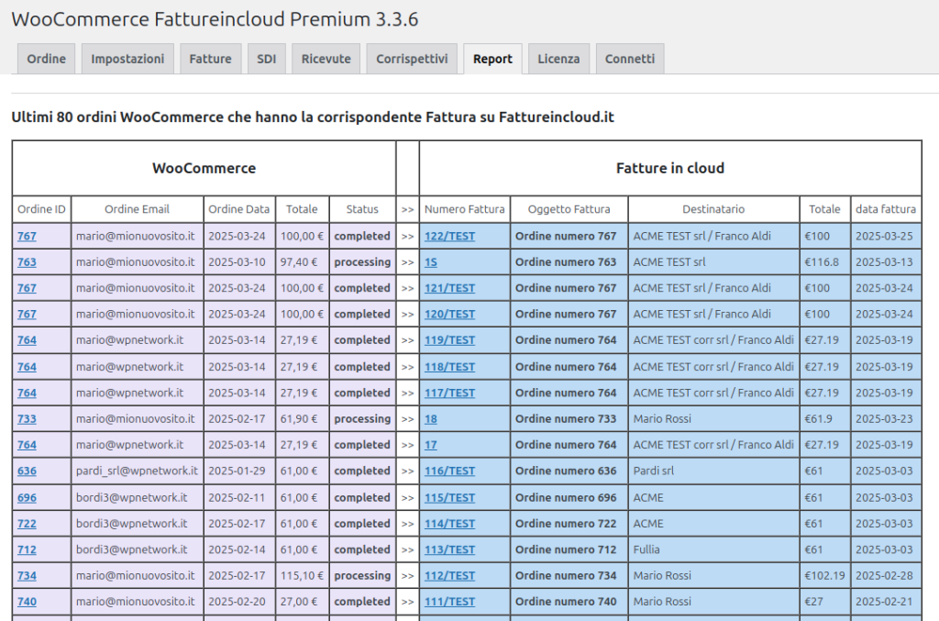Select the Ordine numero 733 cell
The width and height of the screenshot is (939, 621).
pyautogui.click(x=569, y=419)
